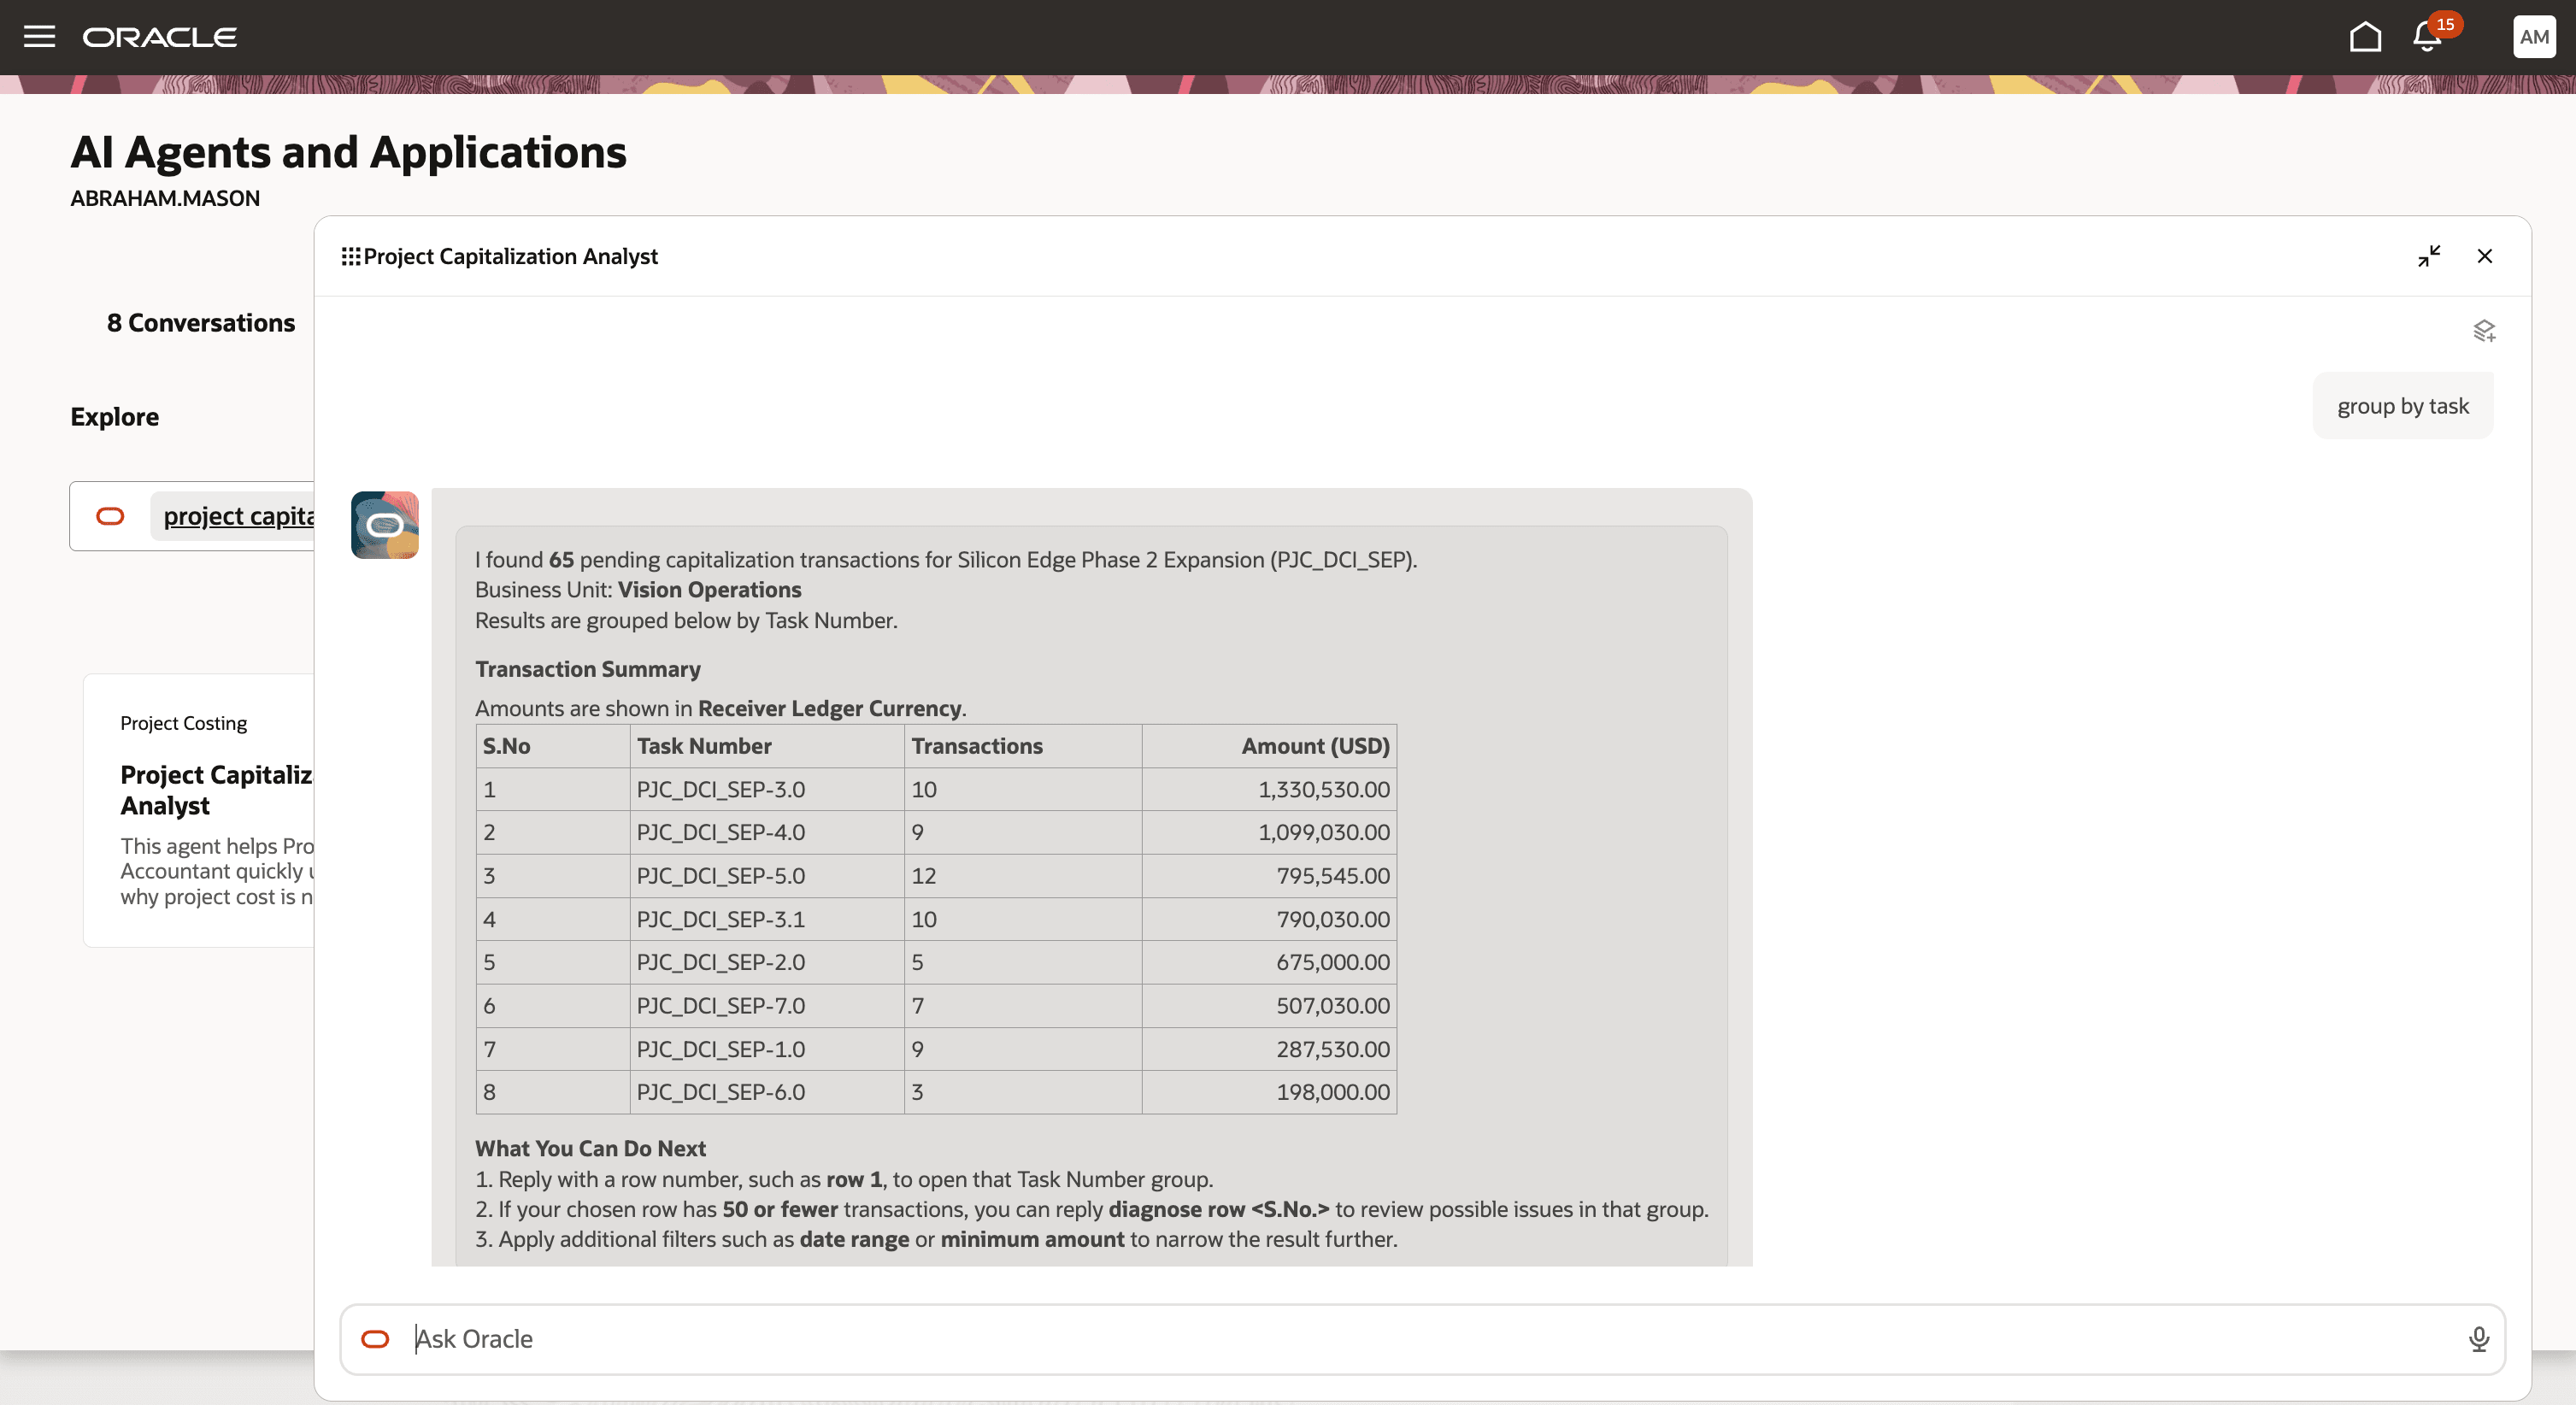Viewport: 2576px width, 1405px height.
Task: Click the transaction count 12 cell
Action: (x=1023, y=876)
